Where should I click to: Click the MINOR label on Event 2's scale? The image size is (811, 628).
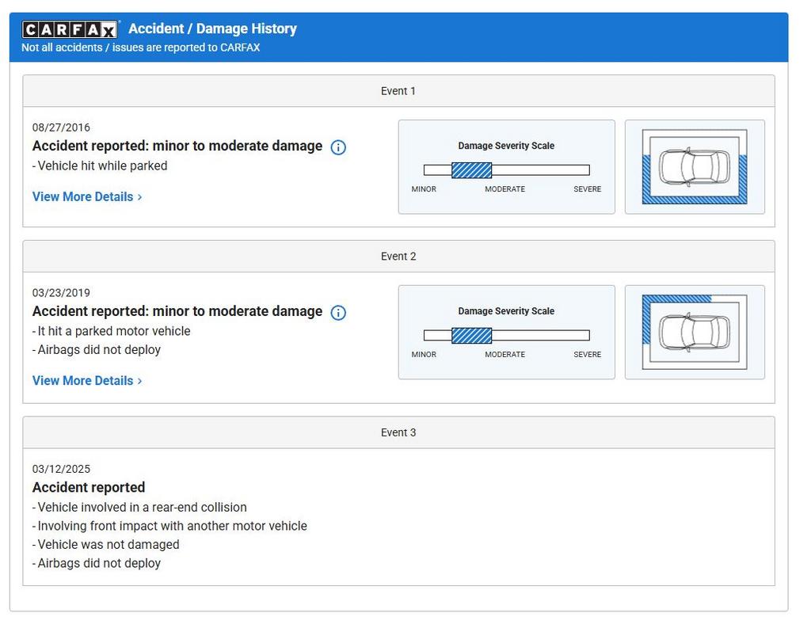point(424,355)
